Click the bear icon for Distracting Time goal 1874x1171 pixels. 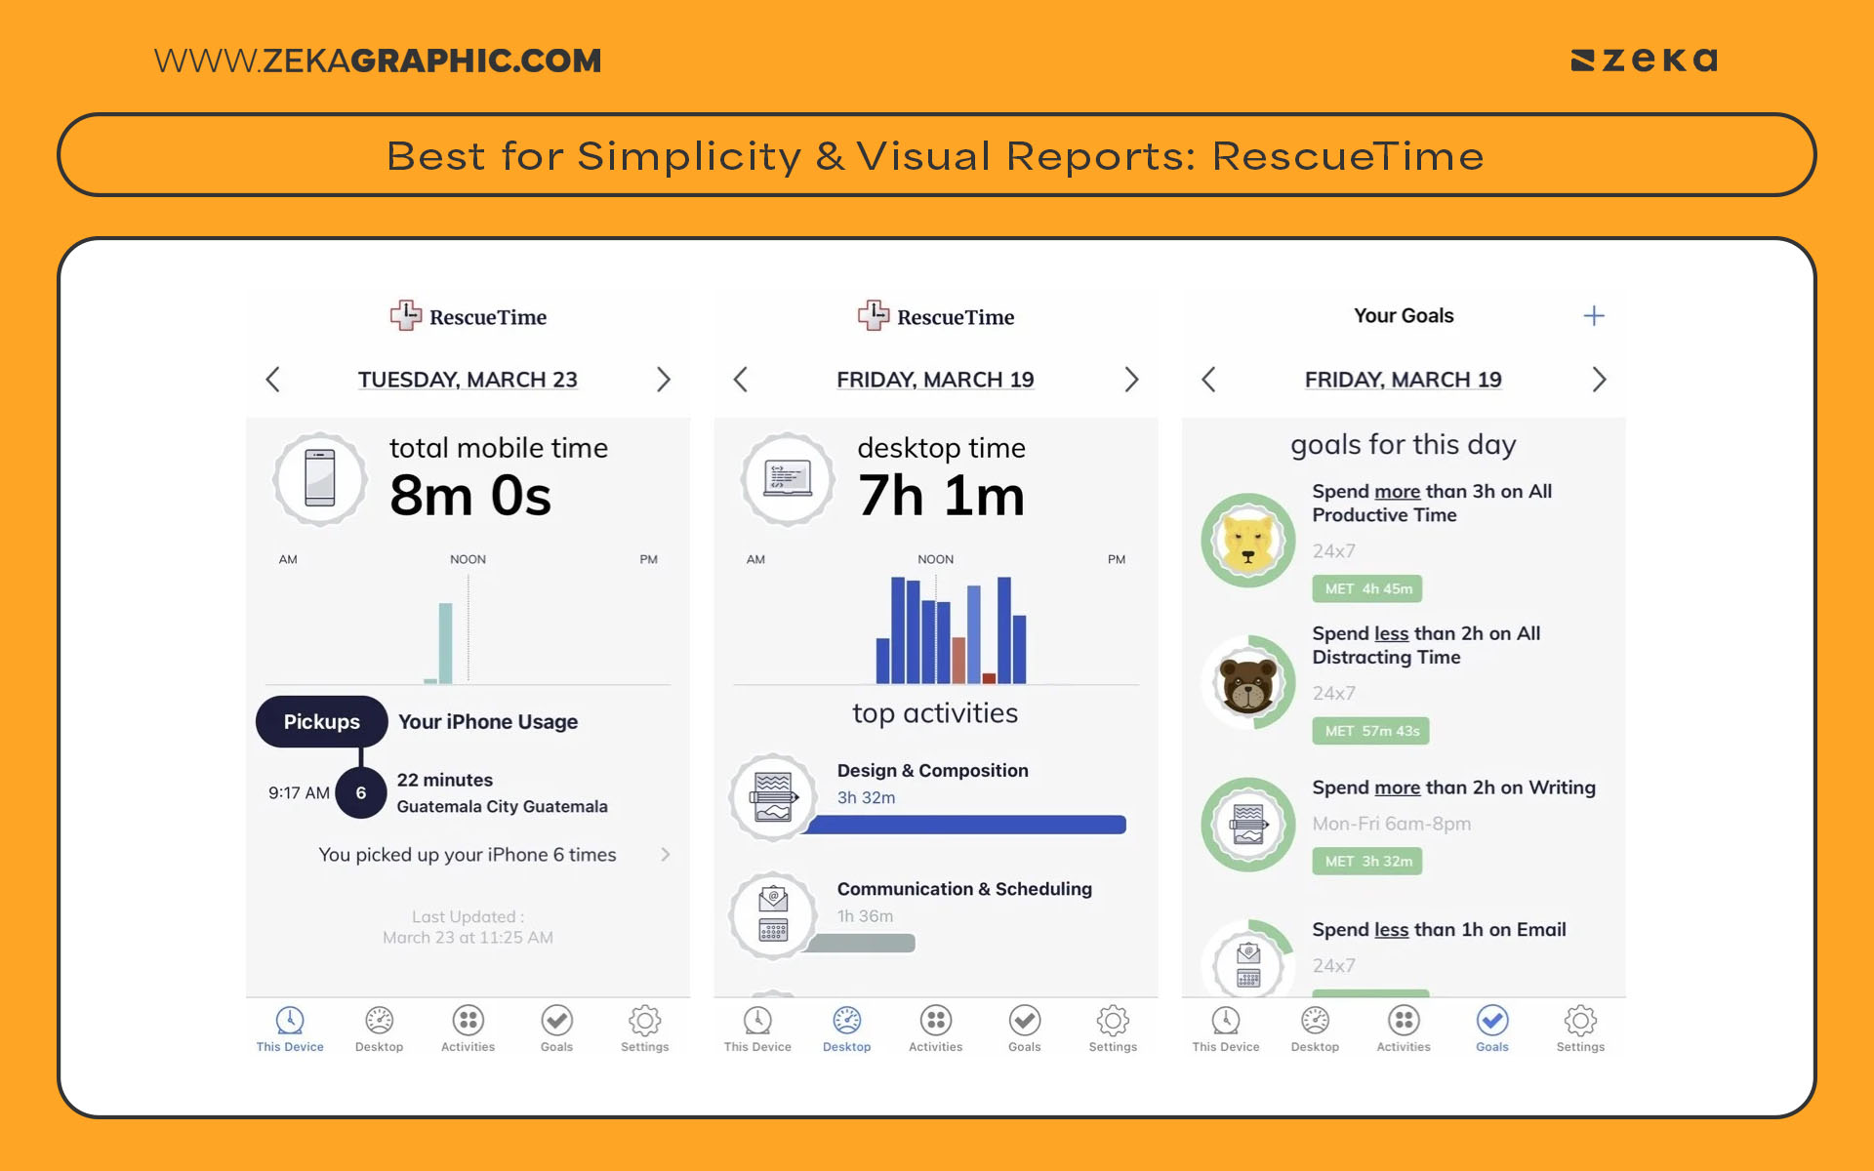pyautogui.click(x=1247, y=682)
